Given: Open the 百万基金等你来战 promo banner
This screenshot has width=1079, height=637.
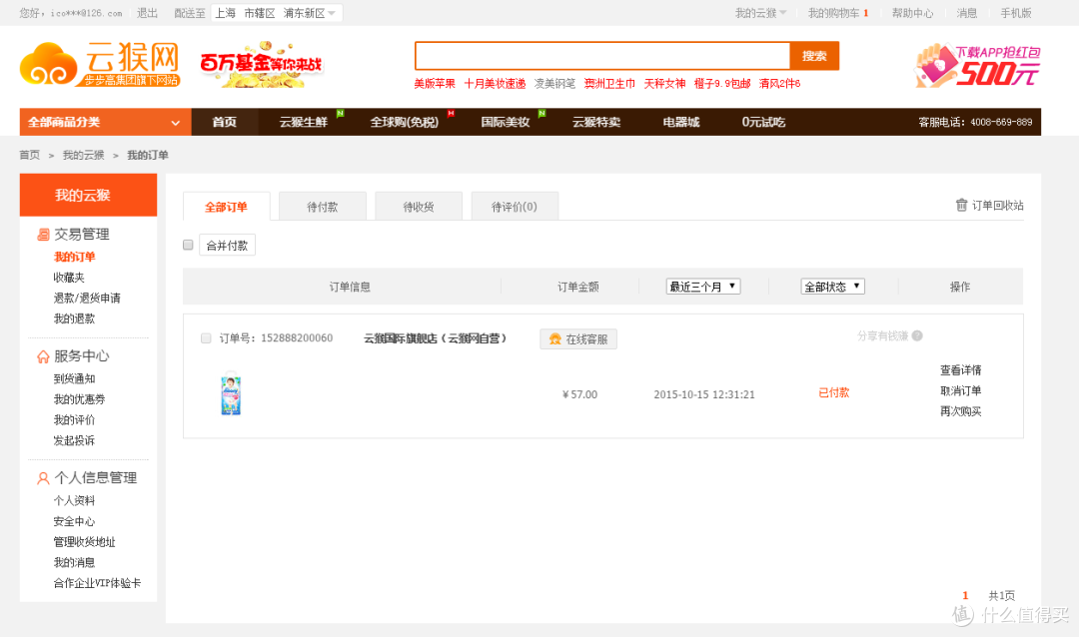Looking at the screenshot, I should (261, 64).
